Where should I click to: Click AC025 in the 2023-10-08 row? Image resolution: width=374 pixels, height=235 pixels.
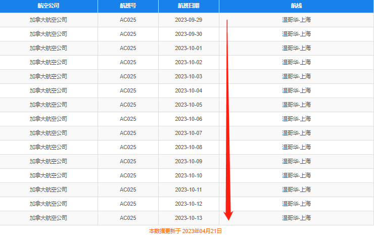128,147
